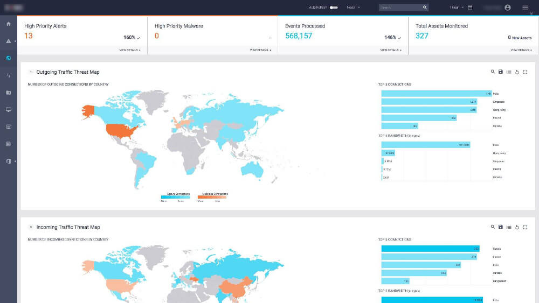Viewport: 539px width, 303px height.
Task: Click the magnifier in Incoming Traffic panel
Action: pos(493,227)
